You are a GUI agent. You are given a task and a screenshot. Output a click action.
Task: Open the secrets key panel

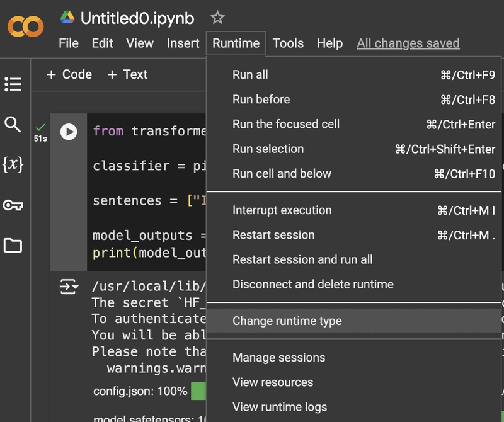point(13,205)
